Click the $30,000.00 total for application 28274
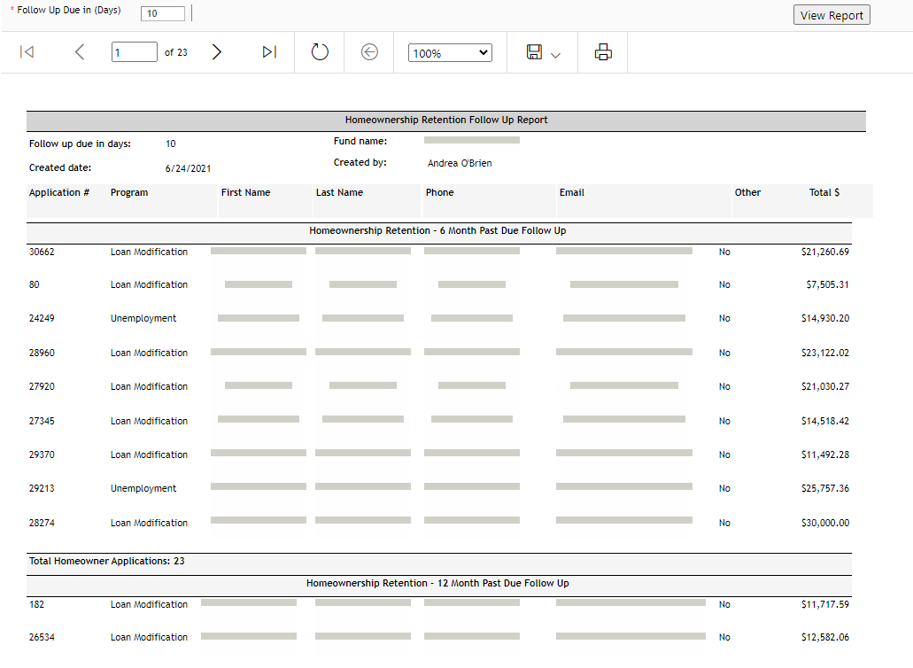913x668 pixels. pyautogui.click(x=824, y=523)
